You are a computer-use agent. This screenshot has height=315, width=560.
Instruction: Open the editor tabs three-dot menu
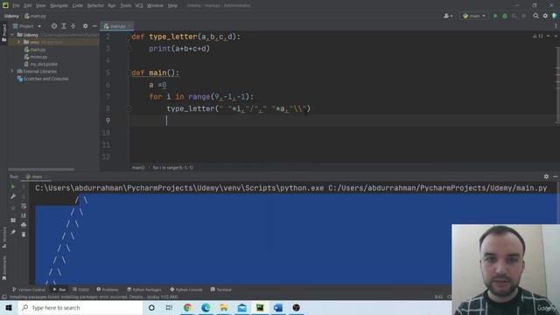click(x=556, y=26)
